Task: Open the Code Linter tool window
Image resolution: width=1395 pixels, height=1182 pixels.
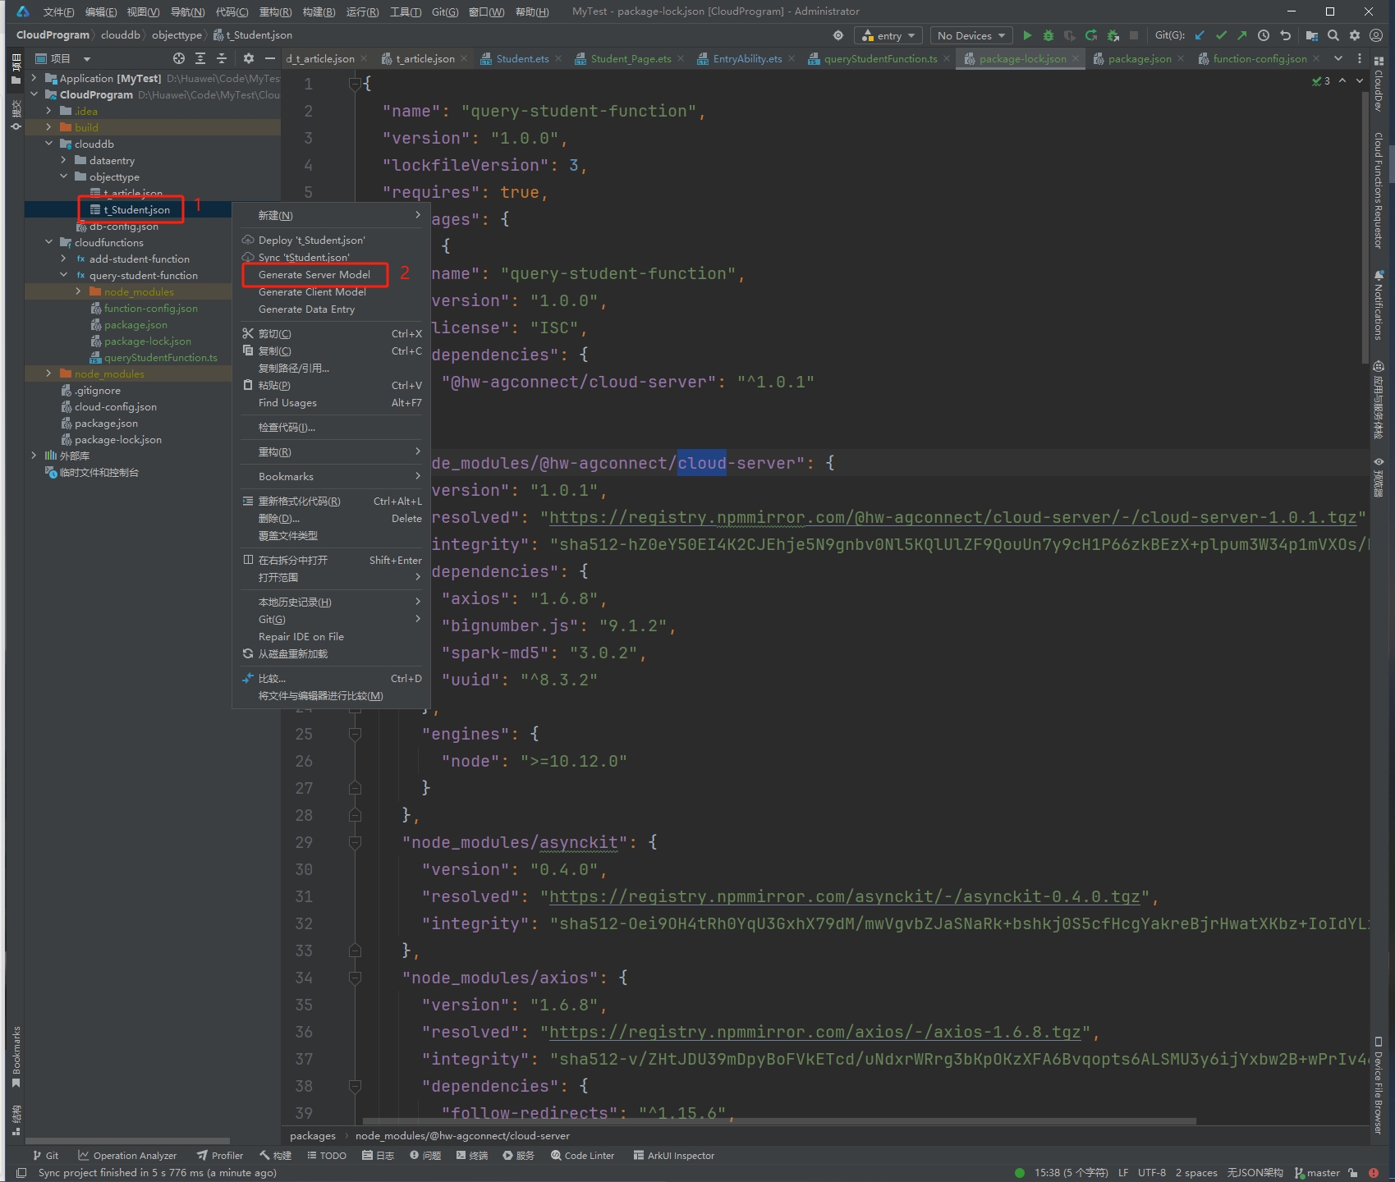Action: click(582, 1155)
